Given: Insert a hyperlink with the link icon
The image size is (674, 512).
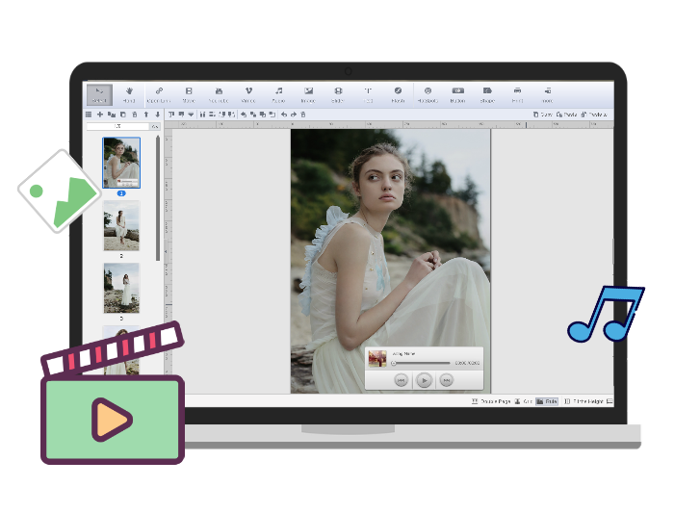Looking at the screenshot, I should 159,93.
